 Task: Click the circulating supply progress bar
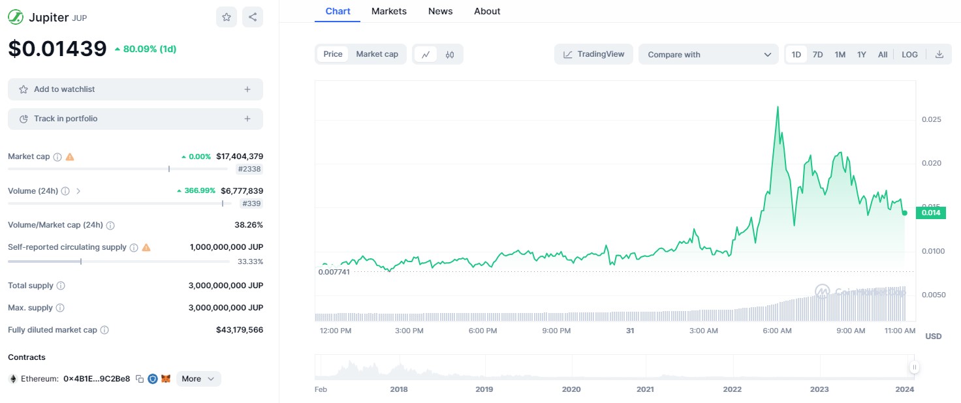(x=119, y=261)
